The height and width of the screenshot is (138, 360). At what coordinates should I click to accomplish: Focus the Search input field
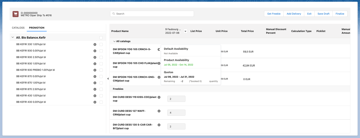pos(152,14)
